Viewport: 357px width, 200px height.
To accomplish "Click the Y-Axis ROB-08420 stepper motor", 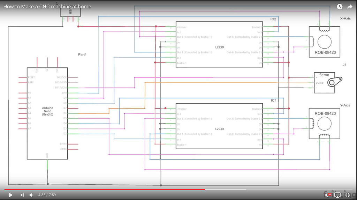I will click(324, 123).
